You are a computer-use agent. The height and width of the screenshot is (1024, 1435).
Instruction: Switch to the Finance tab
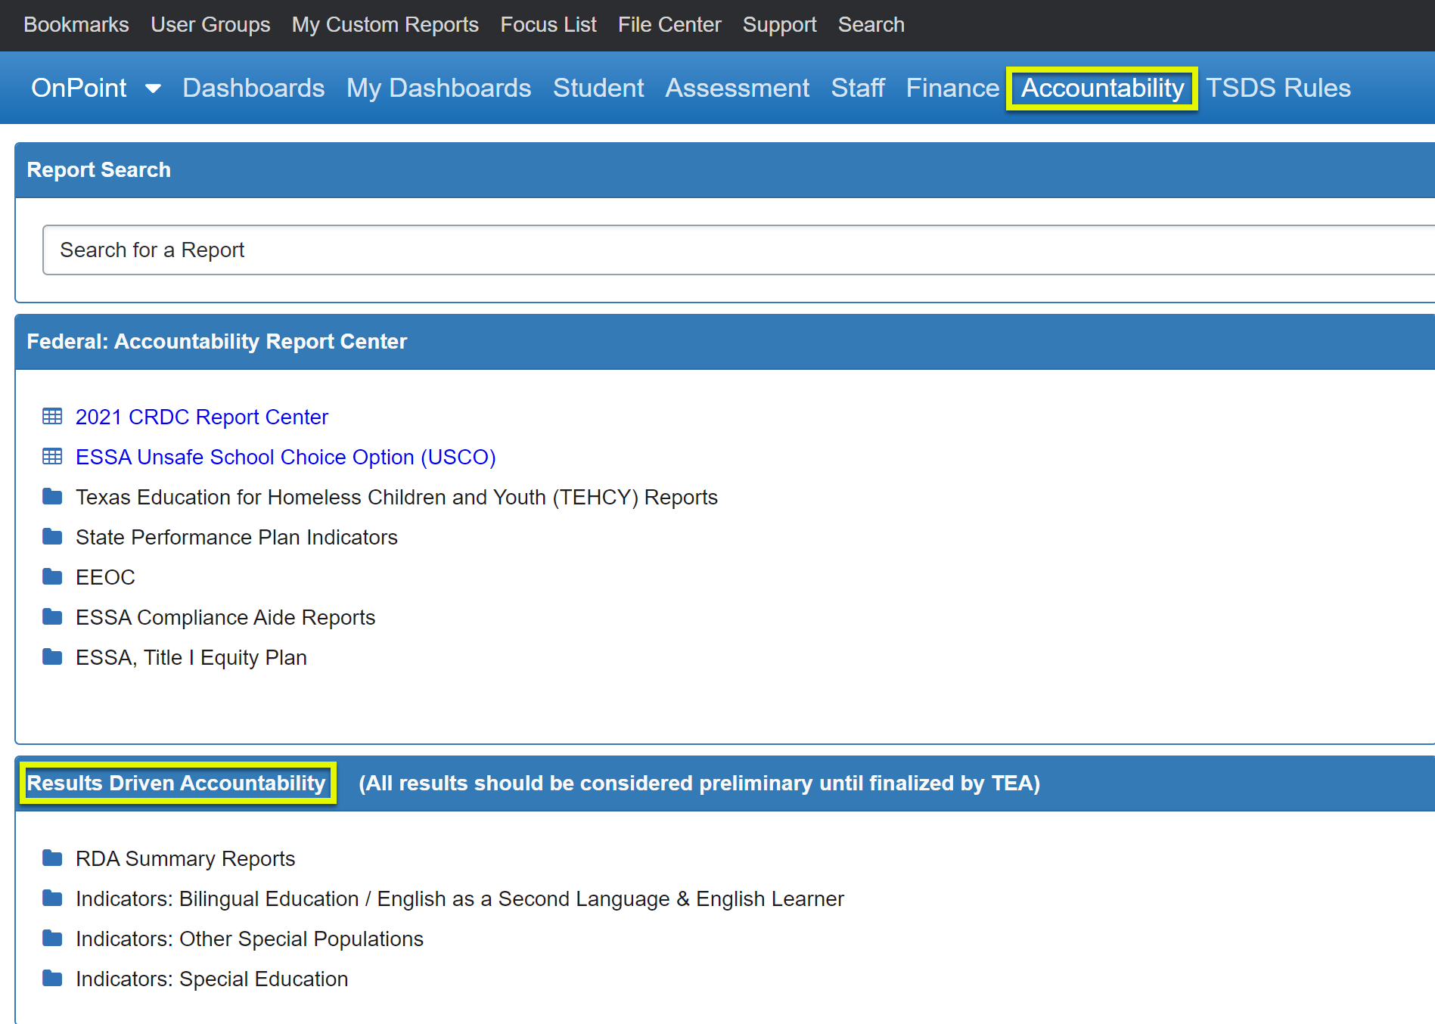point(952,88)
